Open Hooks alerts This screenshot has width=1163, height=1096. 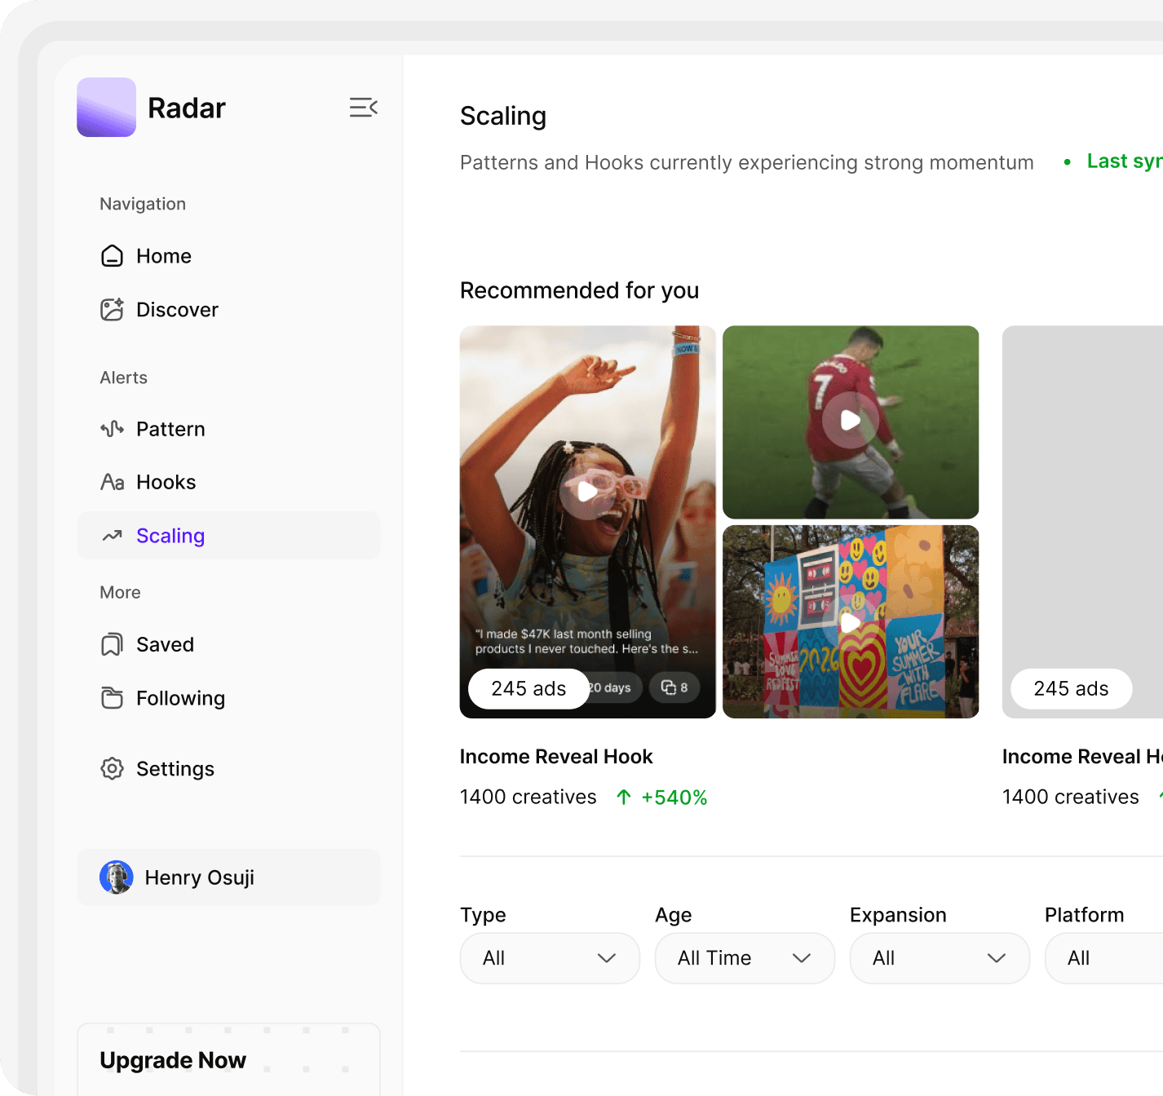coord(228,482)
